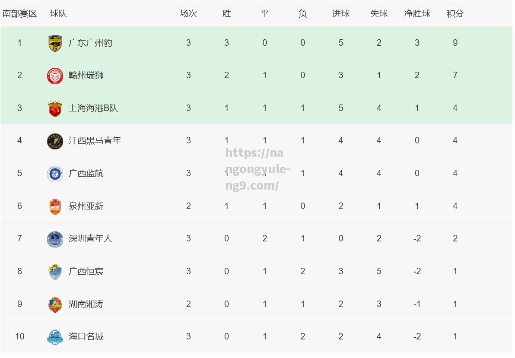Click the 失球 column header
The height and width of the screenshot is (358, 515).
pyautogui.click(x=379, y=13)
